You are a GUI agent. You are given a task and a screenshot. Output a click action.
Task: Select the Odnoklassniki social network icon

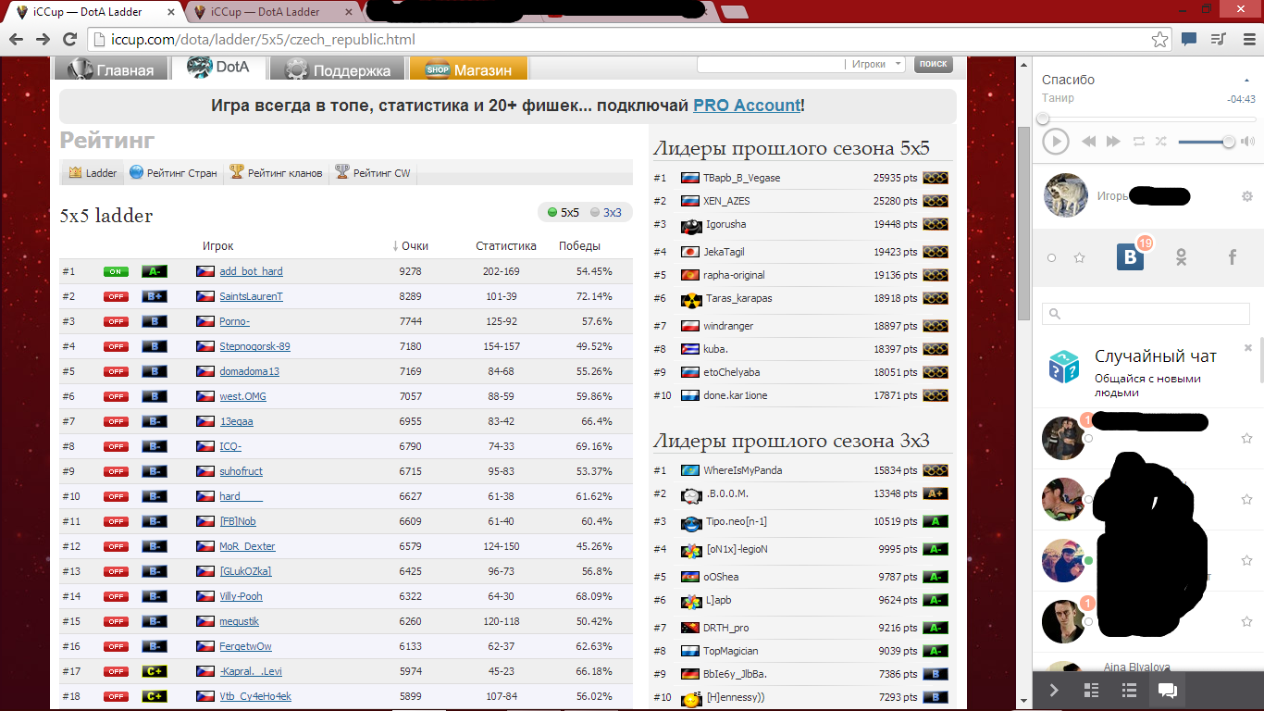point(1182,257)
